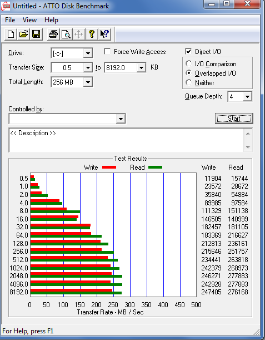This screenshot has height=340, width=265.
Task: Save results using floppy disk icon
Action: [36, 35]
